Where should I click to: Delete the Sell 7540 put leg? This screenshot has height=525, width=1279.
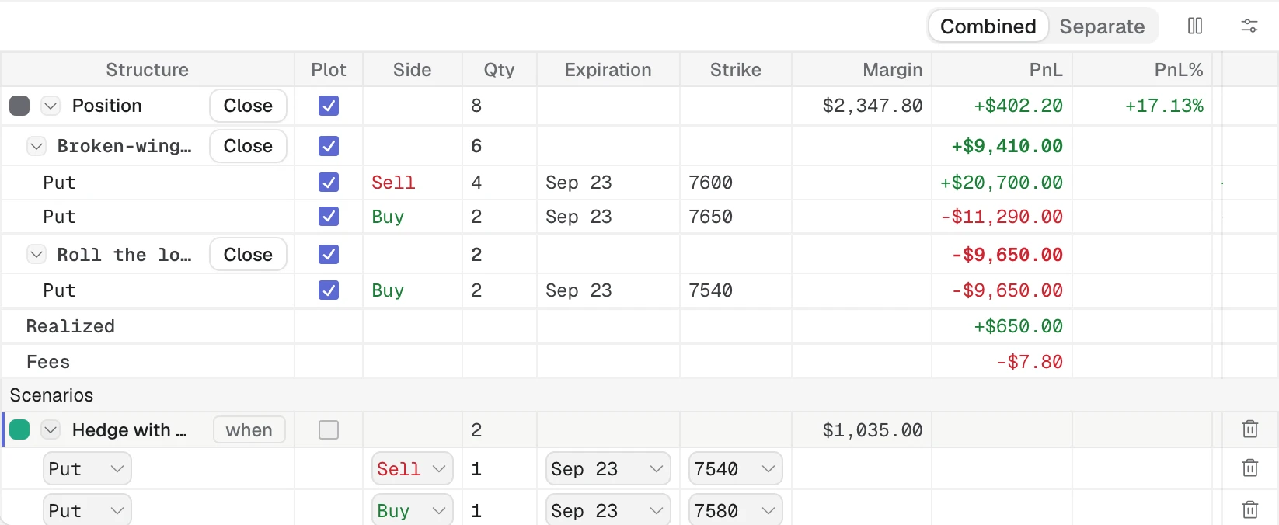point(1250,468)
